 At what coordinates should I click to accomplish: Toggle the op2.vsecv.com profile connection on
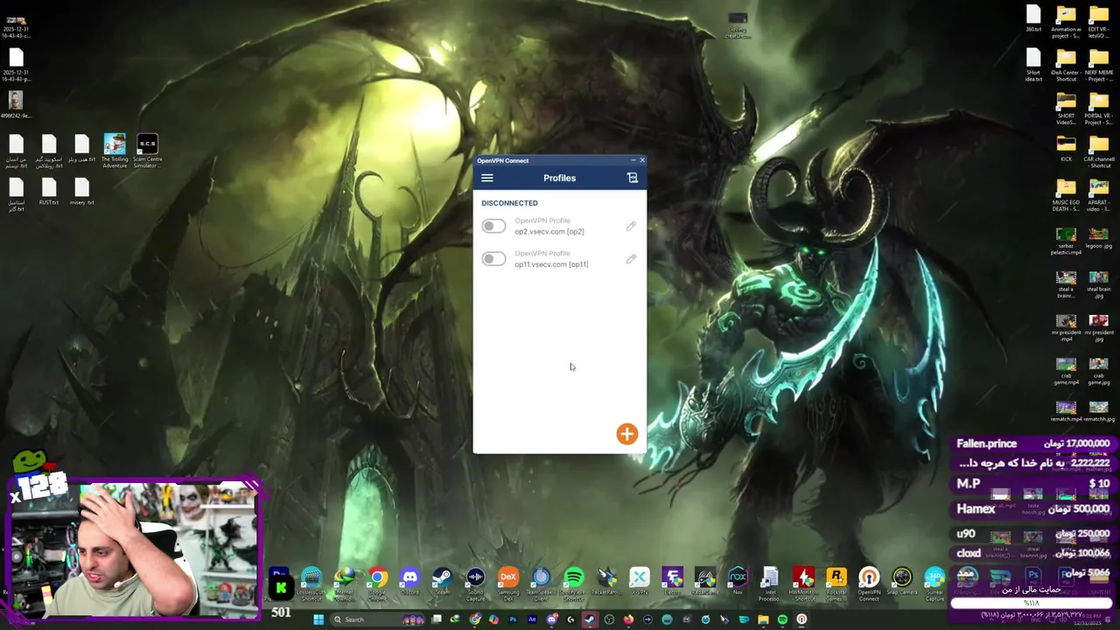(493, 227)
